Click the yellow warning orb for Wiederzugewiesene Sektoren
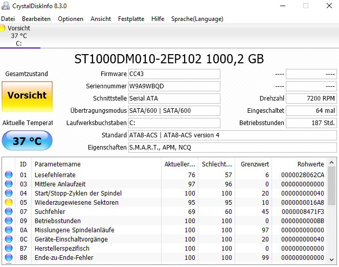Viewport: 339px width, 267px height. click(x=9, y=202)
